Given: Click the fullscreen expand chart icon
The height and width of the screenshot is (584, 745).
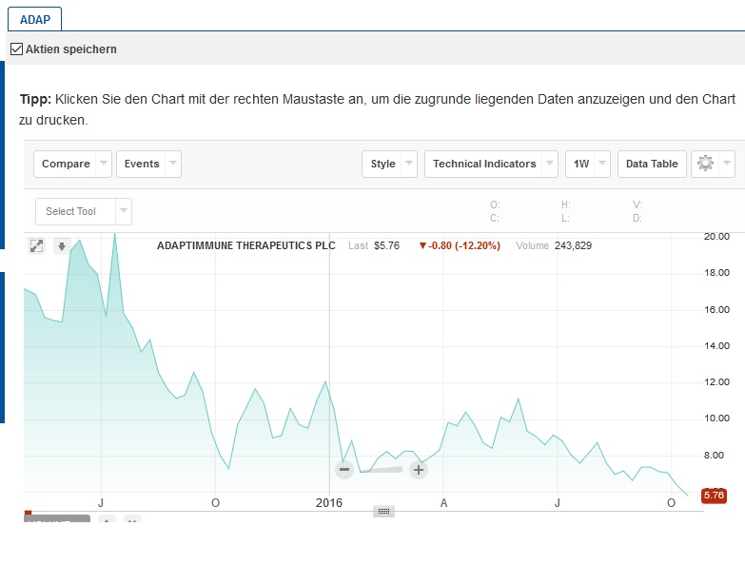Looking at the screenshot, I should click(36, 246).
